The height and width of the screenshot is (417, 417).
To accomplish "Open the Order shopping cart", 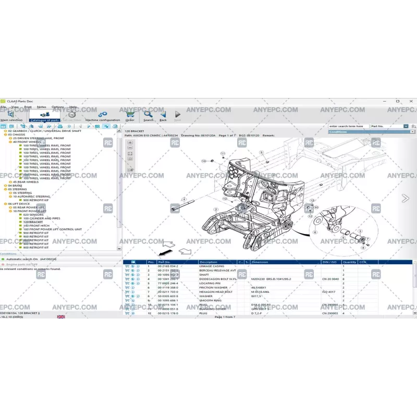I will tap(130, 115).
